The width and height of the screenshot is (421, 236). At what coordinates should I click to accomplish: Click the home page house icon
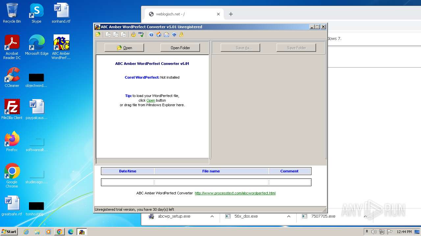tap(159, 34)
